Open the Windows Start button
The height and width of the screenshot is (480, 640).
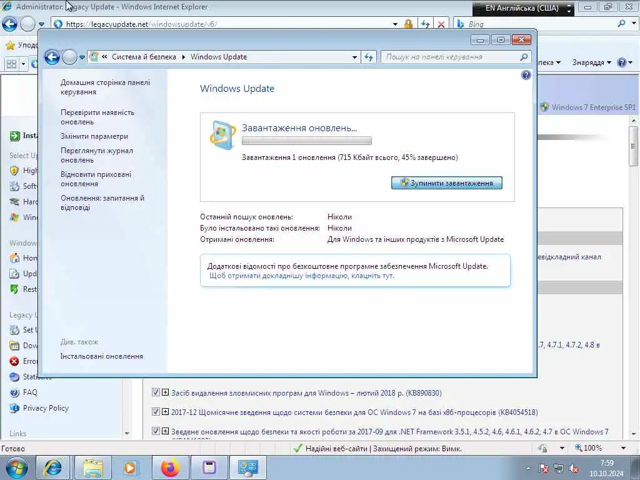pos(16,467)
